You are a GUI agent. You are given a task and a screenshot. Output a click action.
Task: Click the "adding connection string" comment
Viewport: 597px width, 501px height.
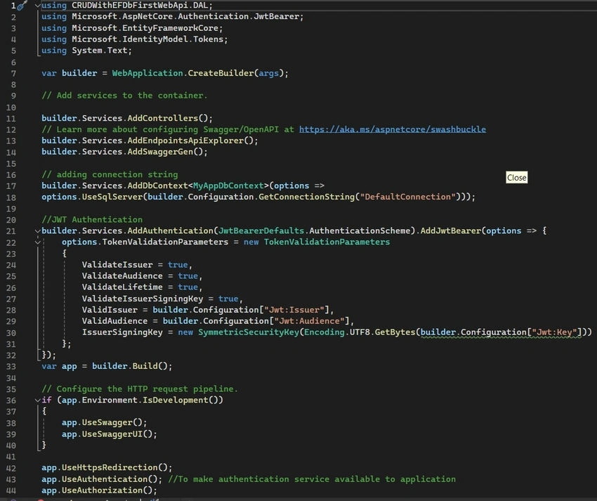110,174
